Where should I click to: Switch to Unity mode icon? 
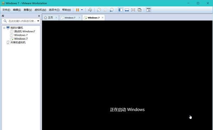[140, 10]
